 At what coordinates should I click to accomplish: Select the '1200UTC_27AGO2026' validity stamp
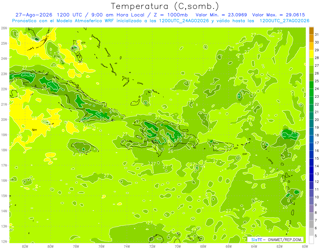click(284, 21)
